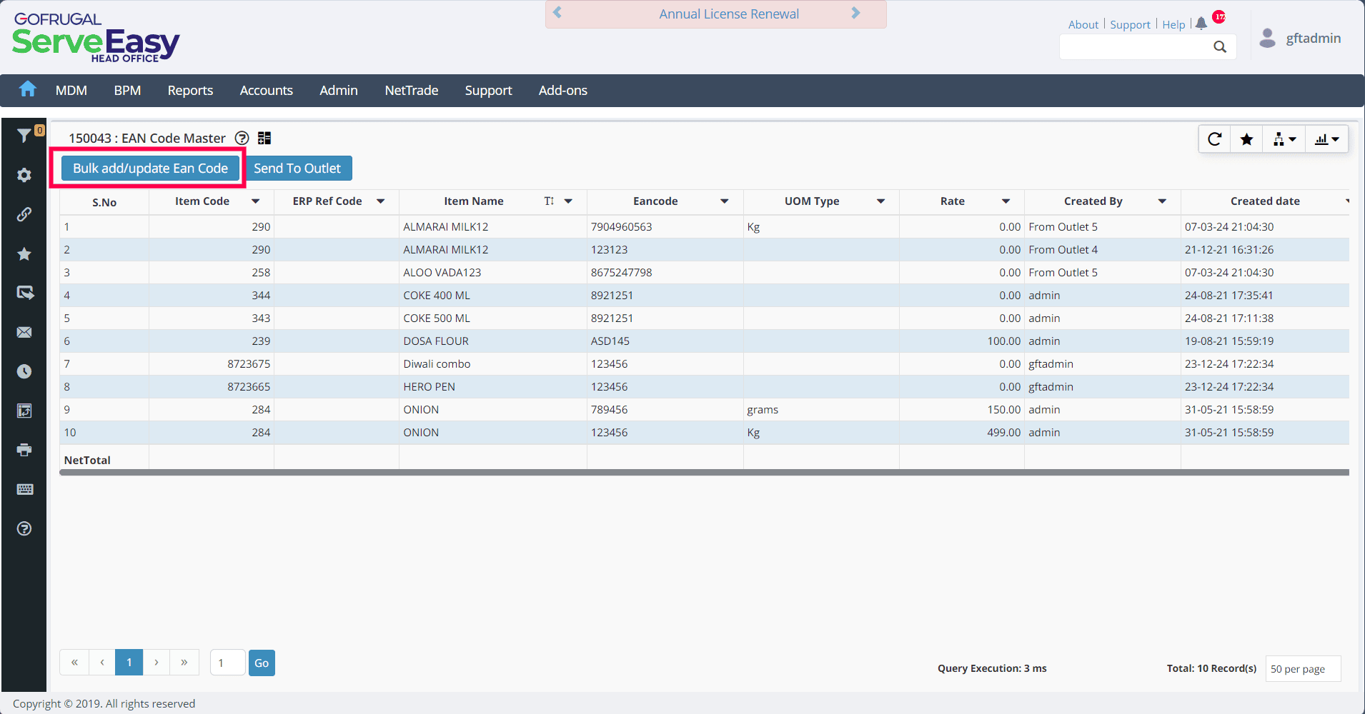Open the hierarchy view dropdown in toolbar
This screenshot has width=1365, height=714.
tap(1284, 139)
